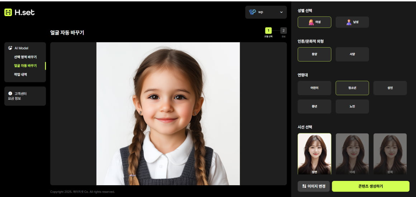Choose 서양 appearance option

352,54
